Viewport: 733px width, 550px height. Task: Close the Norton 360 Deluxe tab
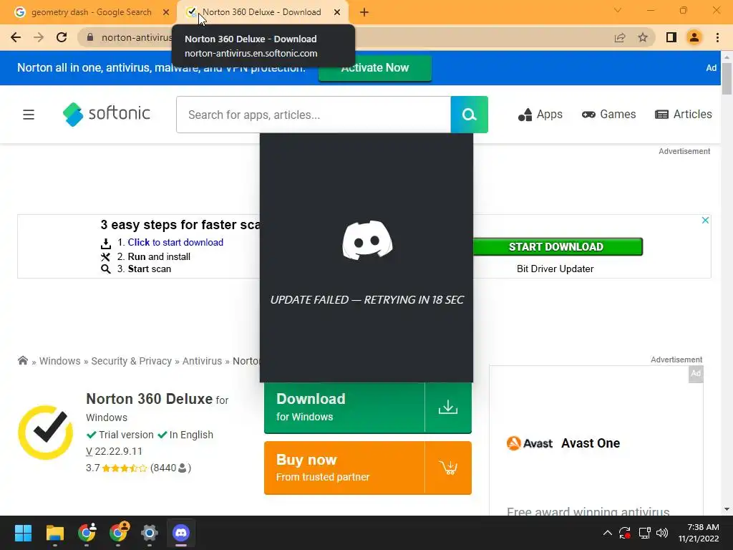[337, 12]
